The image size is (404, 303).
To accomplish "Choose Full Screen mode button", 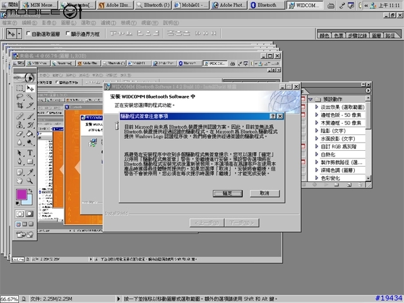I will (x=31, y=224).
